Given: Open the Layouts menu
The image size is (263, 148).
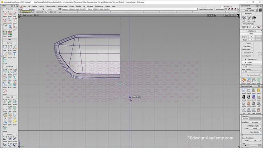Looking at the screenshot, I should tap(42, 6).
